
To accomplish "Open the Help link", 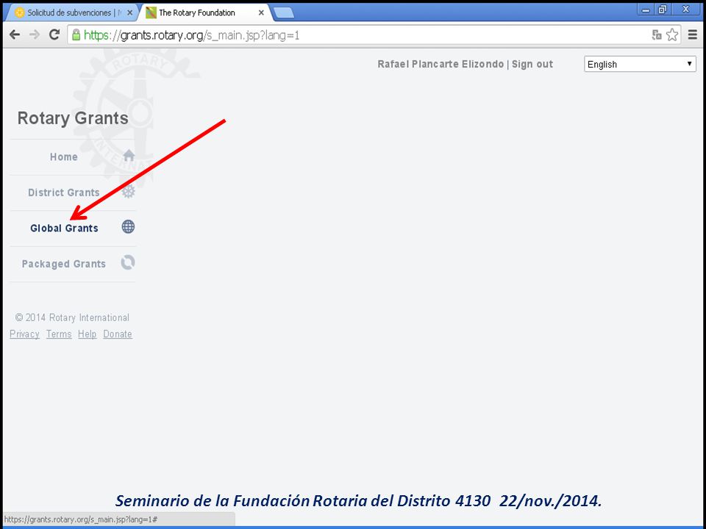I will click(87, 334).
